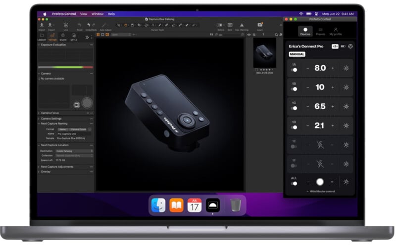
Task: Collapse the Next Capture Location panel
Action: pyautogui.click(x=39, y=145)
